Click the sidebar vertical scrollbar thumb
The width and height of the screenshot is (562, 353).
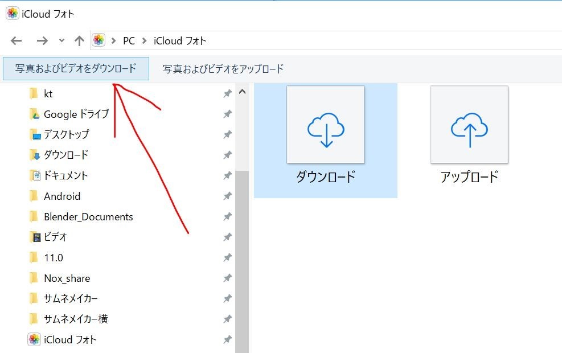(243, 261)
